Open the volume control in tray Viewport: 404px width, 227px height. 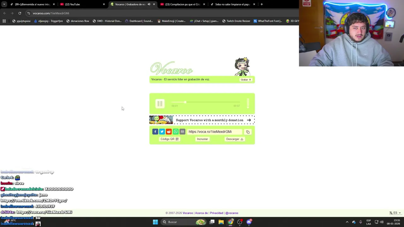[382, 222]
